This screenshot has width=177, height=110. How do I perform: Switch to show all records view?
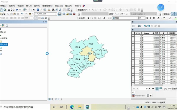[x=157, y=89]
